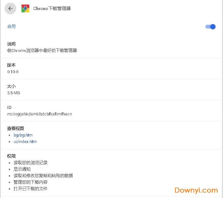Click the 版本 heading label

tap(11, 65)
